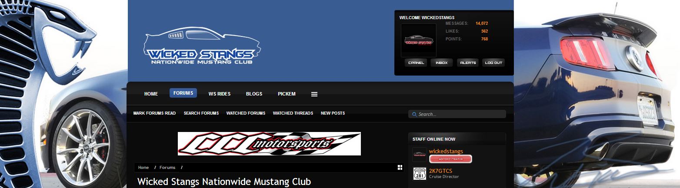This screenshot has height=188, width=680.
Task: View New Posts
Action: coord(333,113)
